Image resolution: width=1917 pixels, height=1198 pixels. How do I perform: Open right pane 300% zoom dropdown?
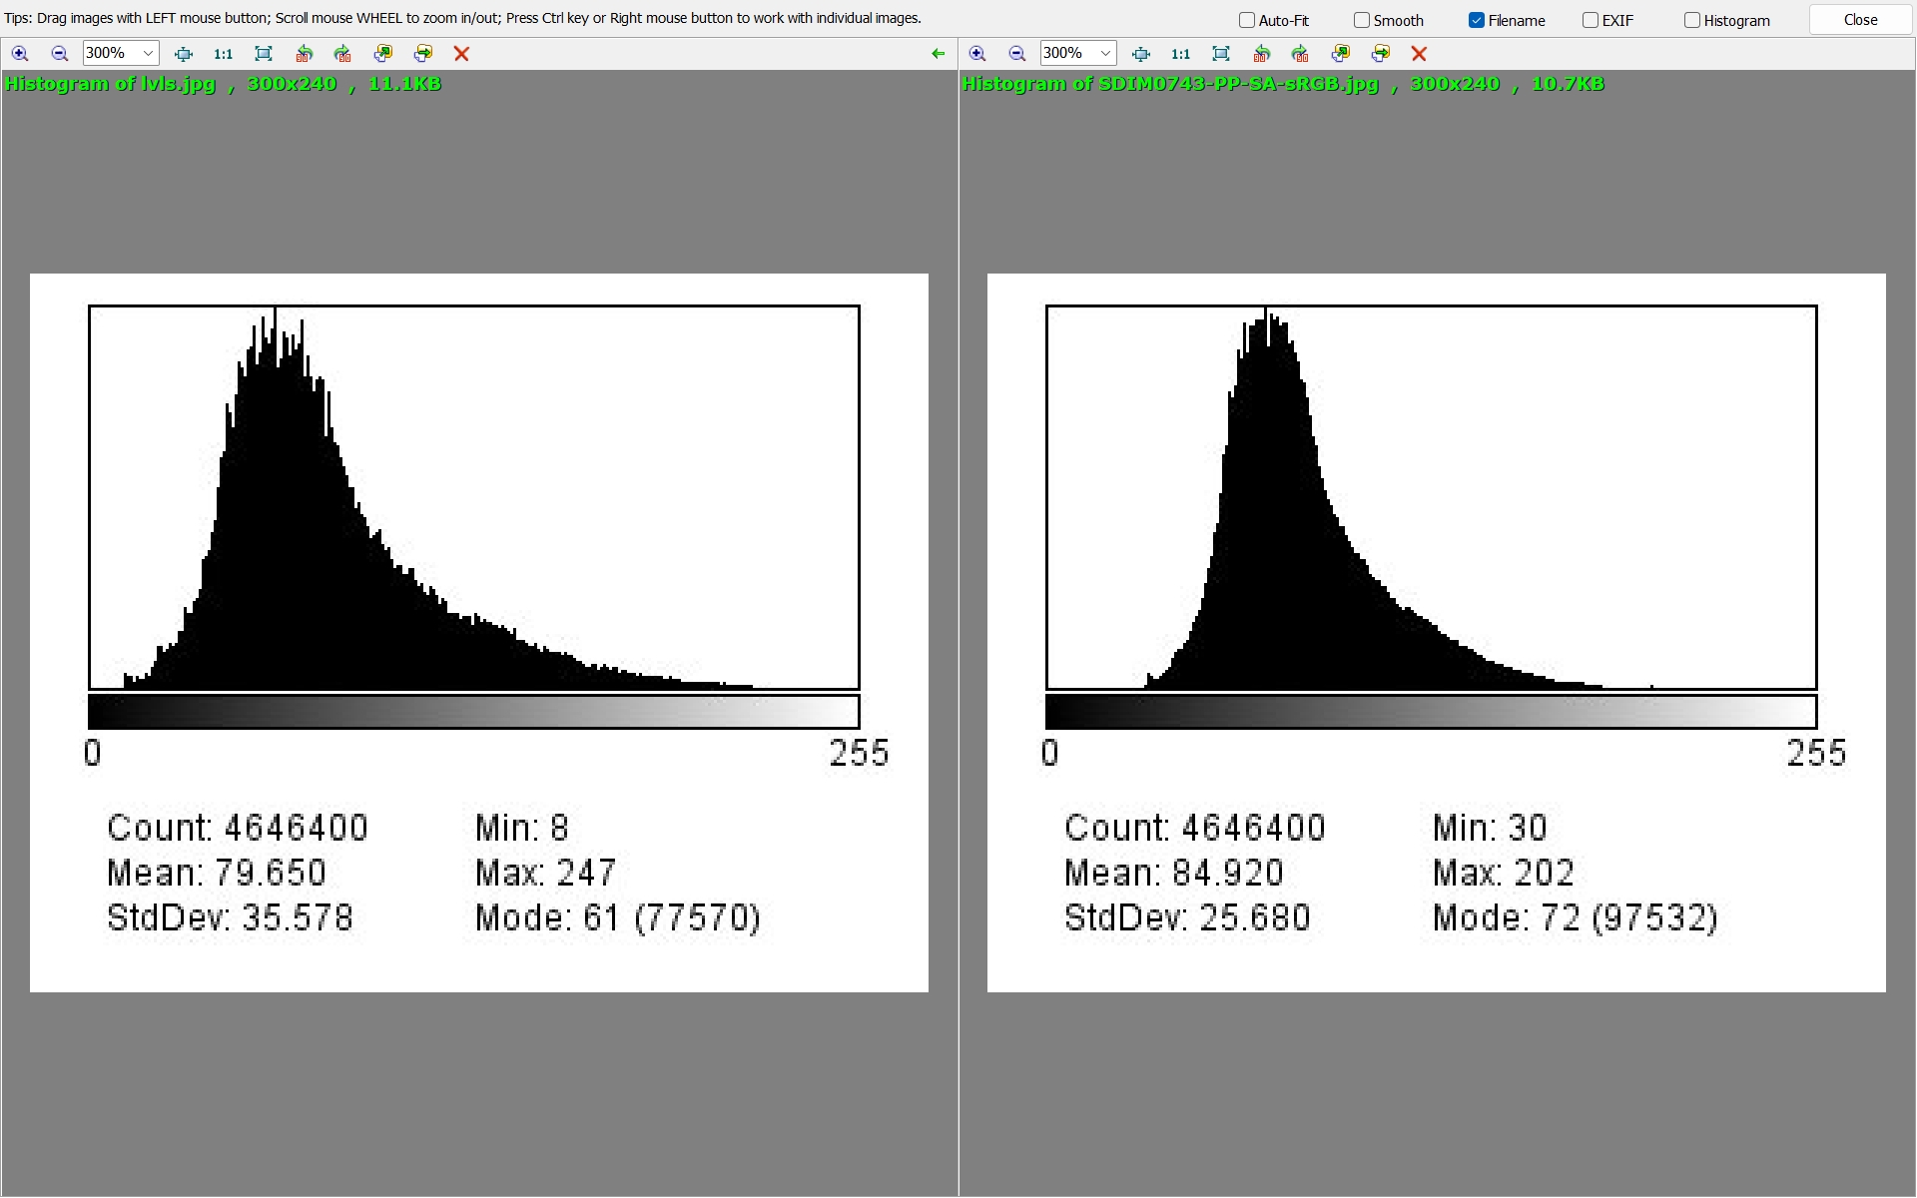pos(1105,54)
